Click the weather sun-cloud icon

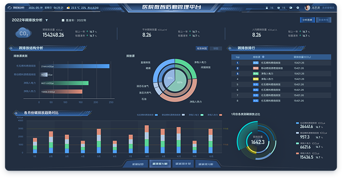(68, 8)
